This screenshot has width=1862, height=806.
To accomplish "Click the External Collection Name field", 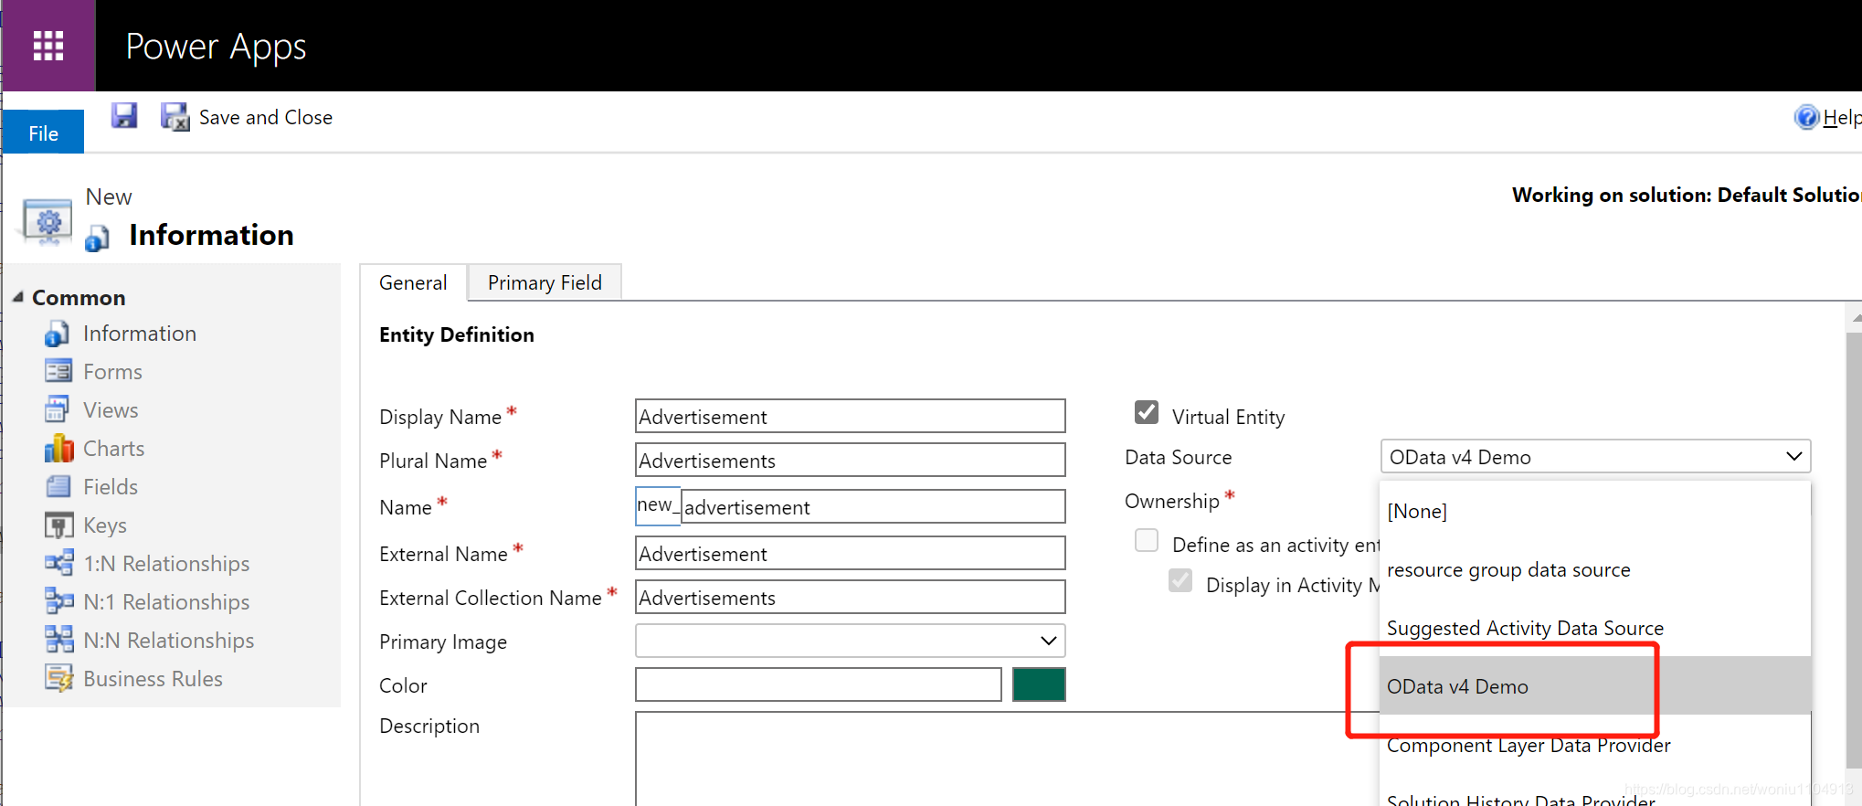I will [850, 597].
